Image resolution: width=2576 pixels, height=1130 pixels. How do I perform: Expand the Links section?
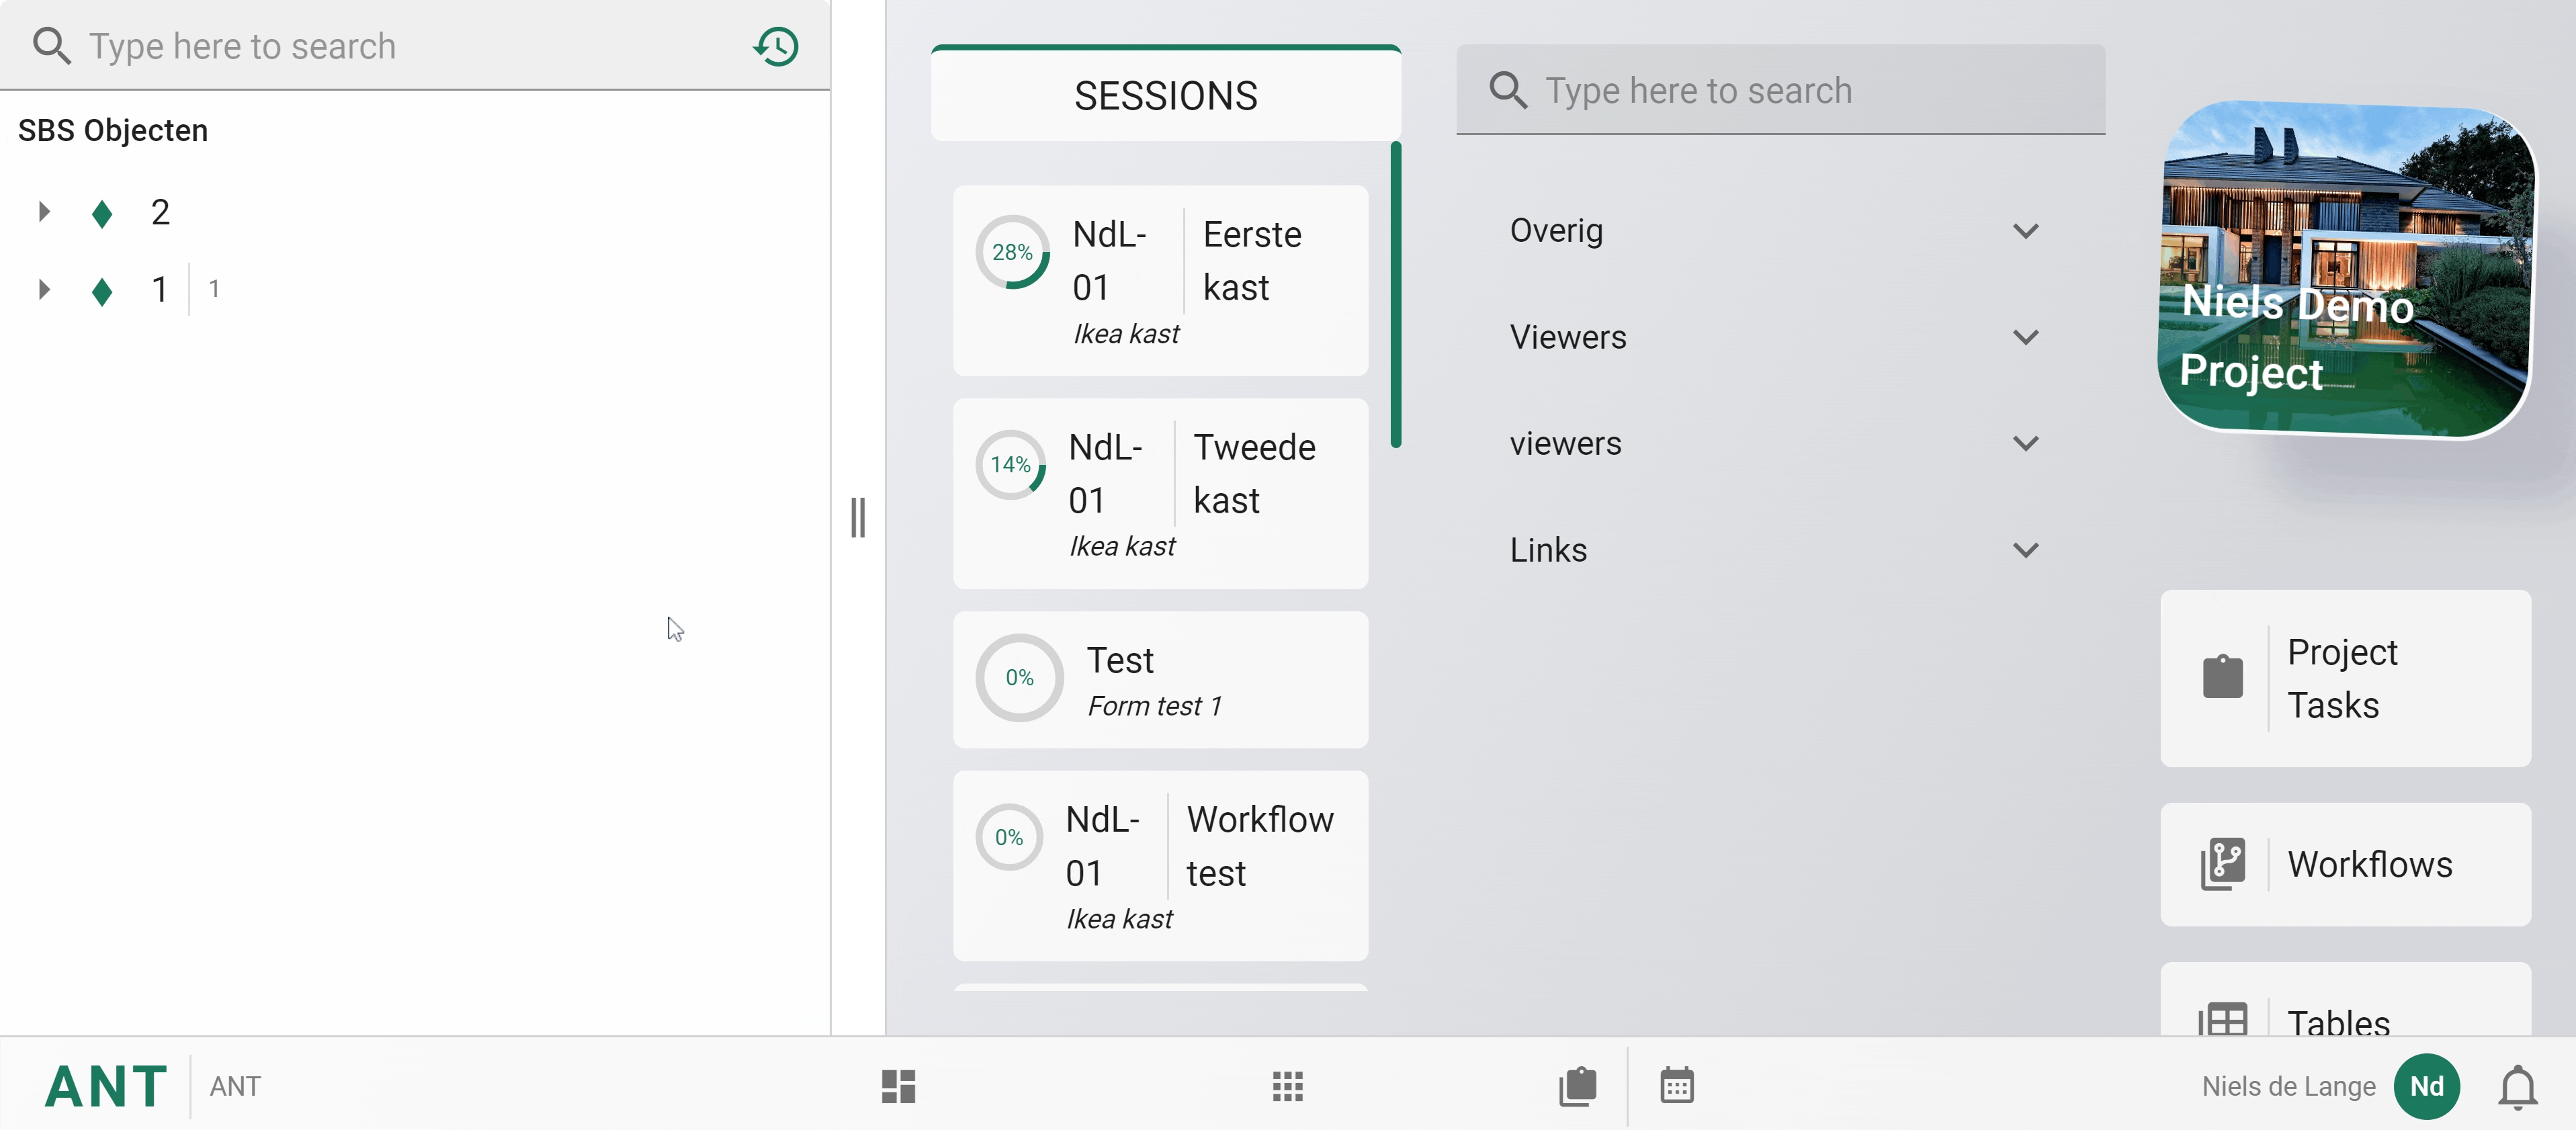click(x=1780, y=550)
